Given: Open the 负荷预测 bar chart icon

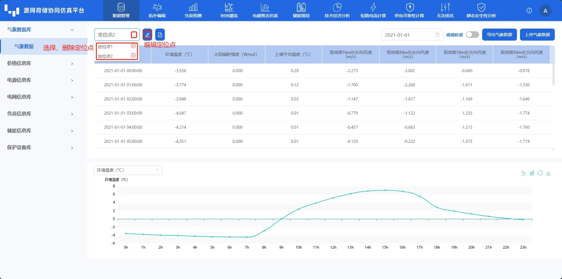Looking at the screenshot, I should [x=193, y=7].
